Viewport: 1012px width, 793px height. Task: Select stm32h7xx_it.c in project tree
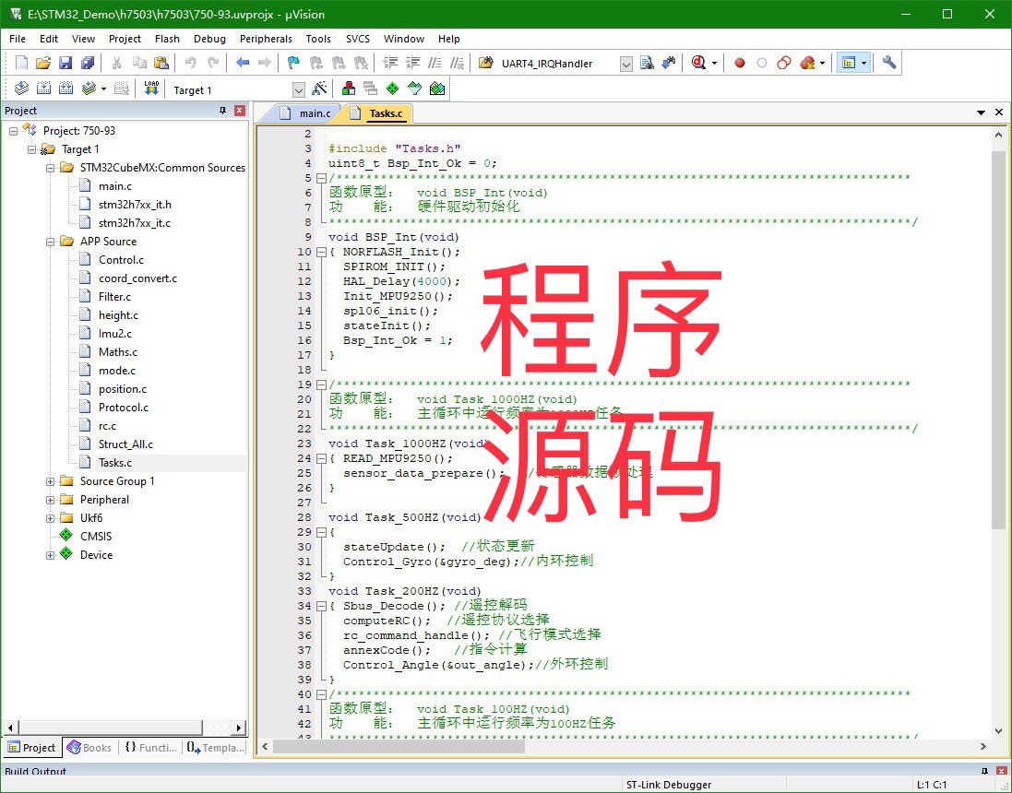[135, 223]
